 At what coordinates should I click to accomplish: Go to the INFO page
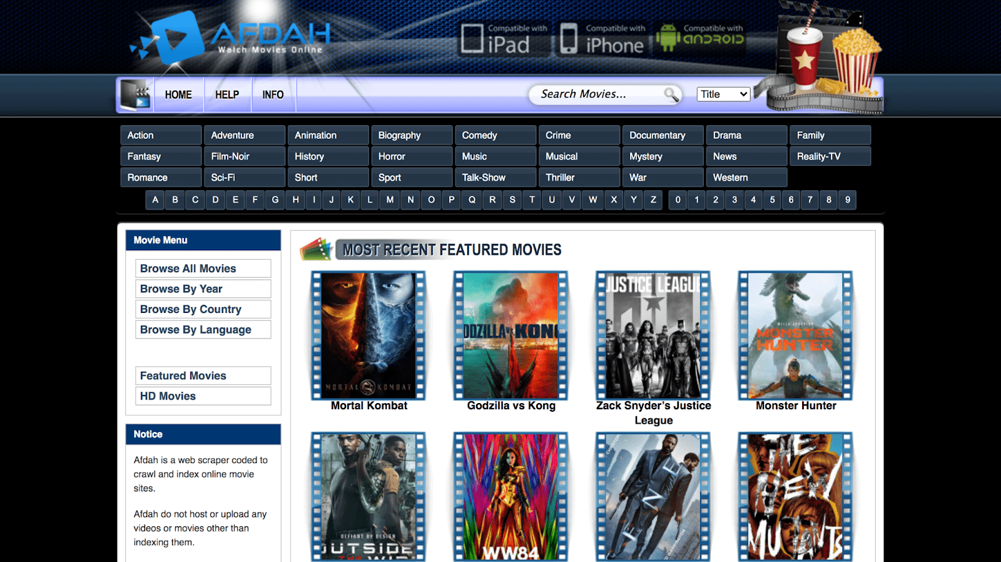click(x=273, y=95)
